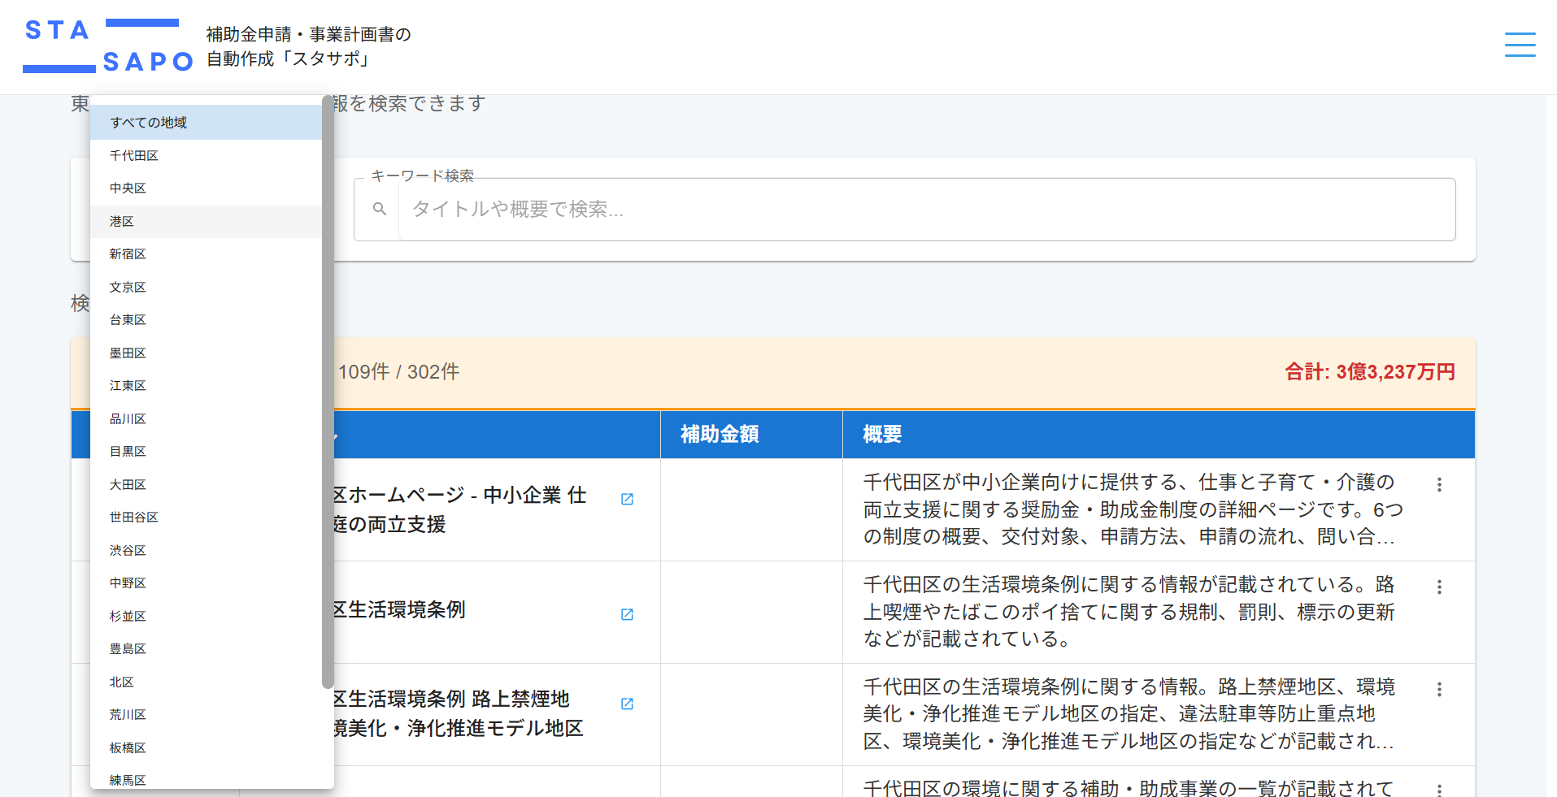Open kebab menu beside 生活環境条例 summary
Image resolution: width=1557 pixels, height=797 pixels.
click(x=1439, y=586)
